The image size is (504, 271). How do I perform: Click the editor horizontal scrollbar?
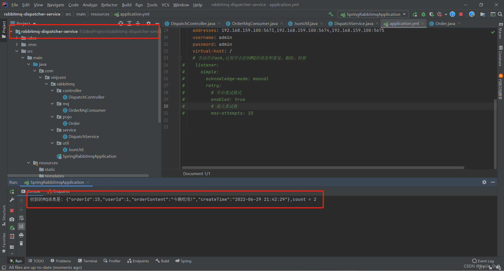point(323,167)
